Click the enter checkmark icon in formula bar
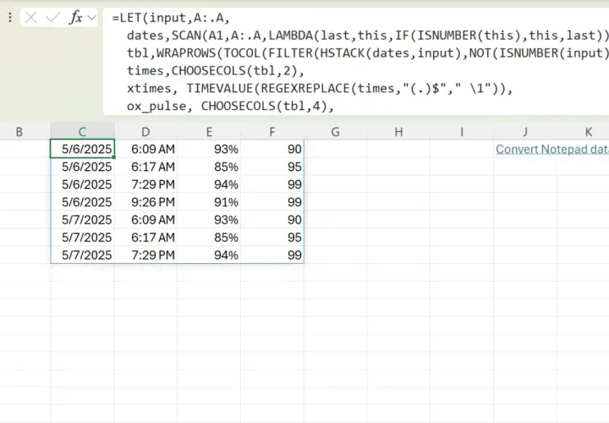Image resolution: width=609 pixels, height=423 pixels. click(52, 18)
